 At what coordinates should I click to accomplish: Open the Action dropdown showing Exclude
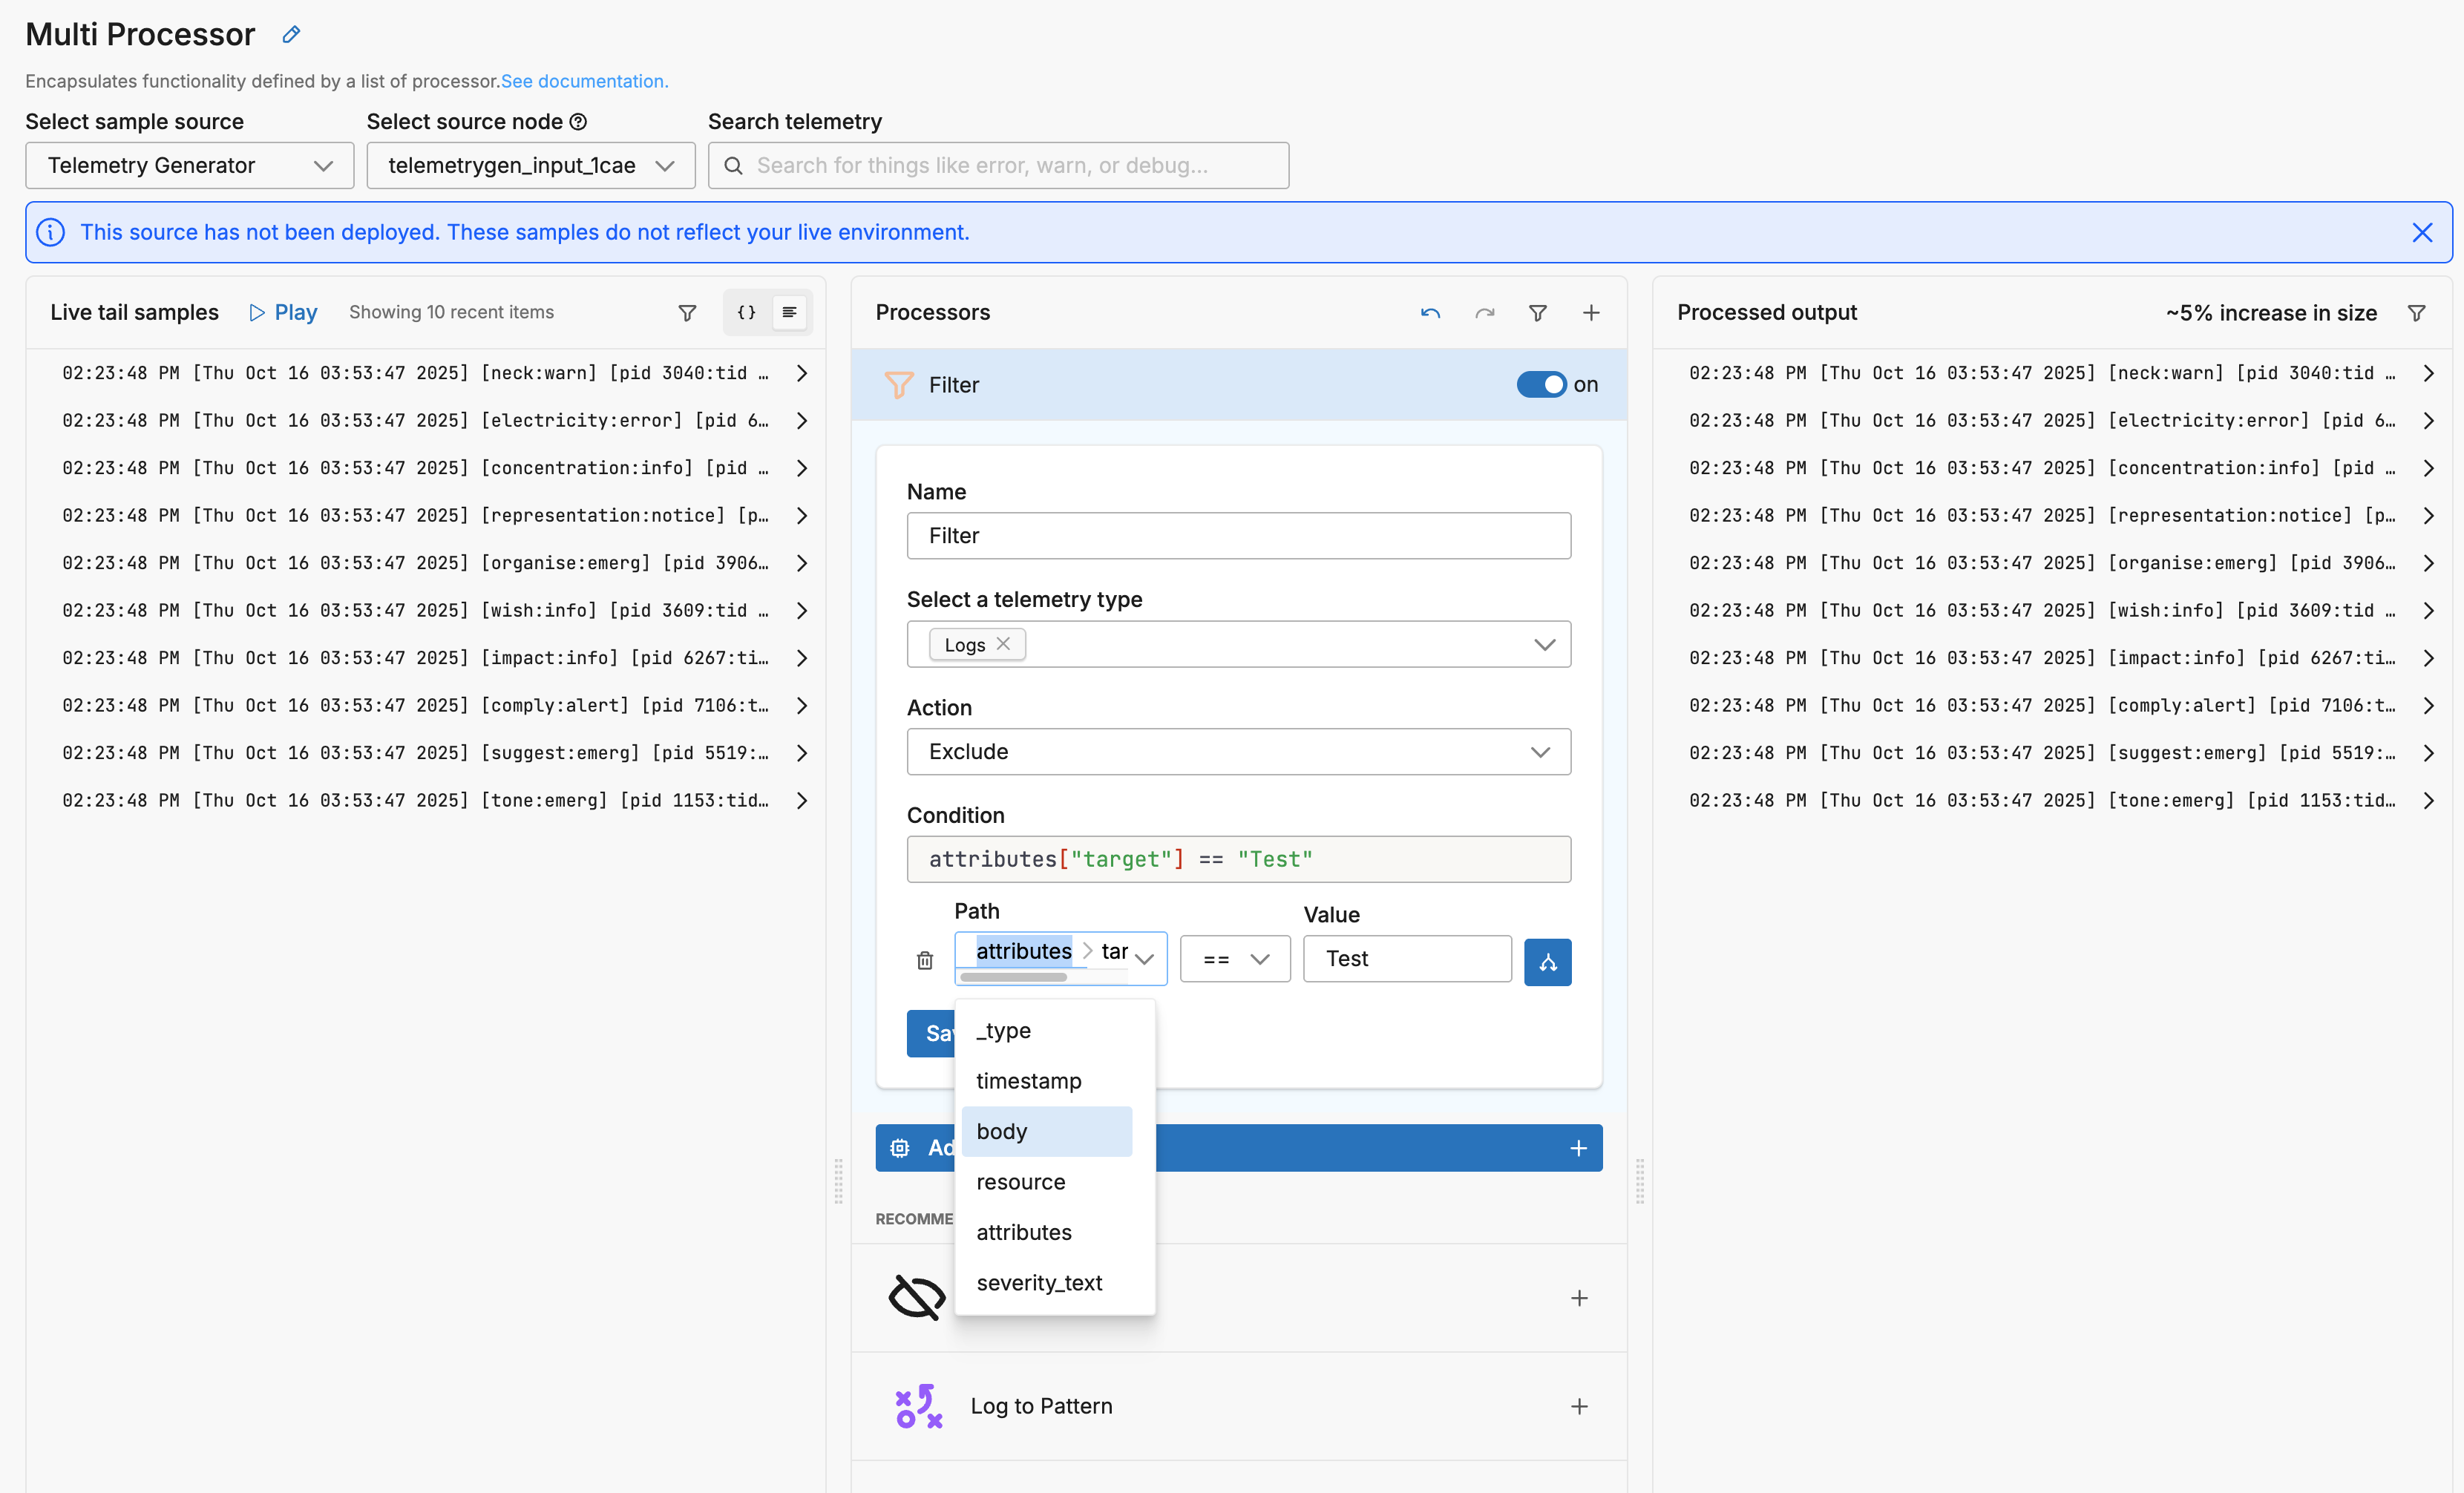(1238, 752)
